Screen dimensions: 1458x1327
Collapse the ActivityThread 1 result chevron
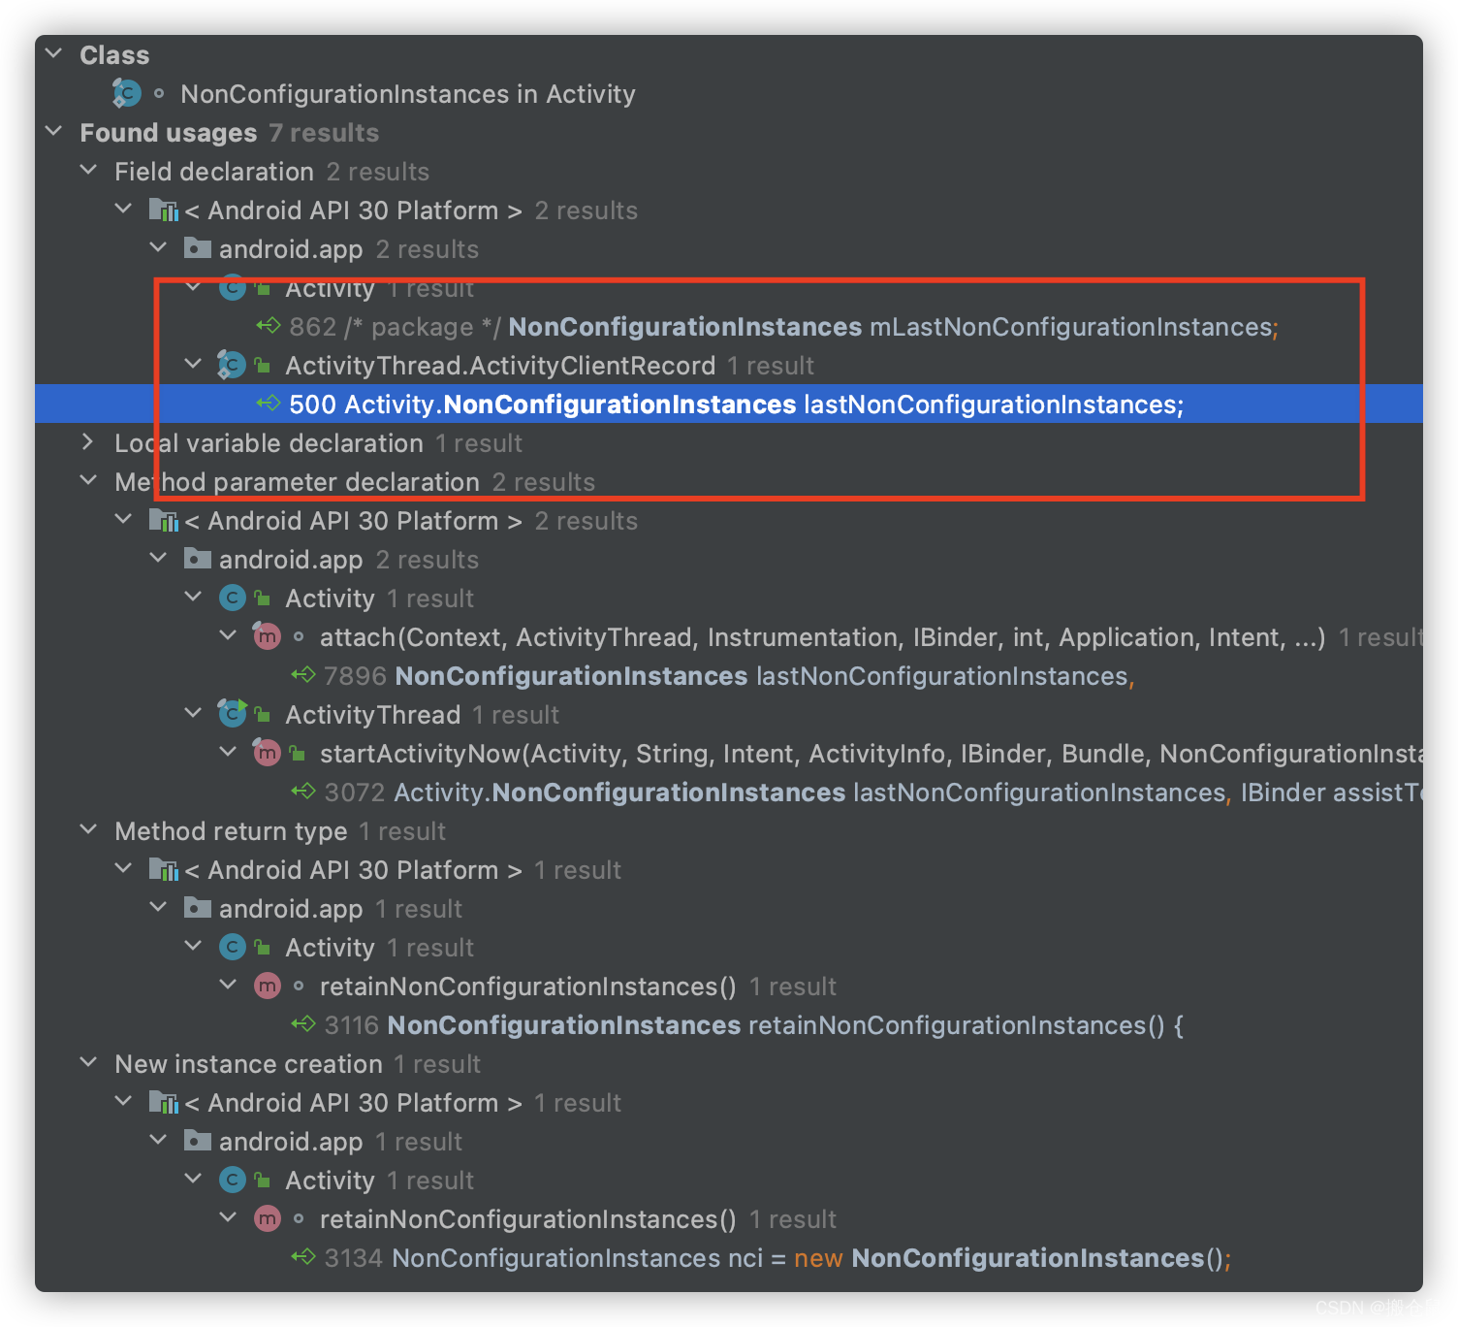(194, 713)
